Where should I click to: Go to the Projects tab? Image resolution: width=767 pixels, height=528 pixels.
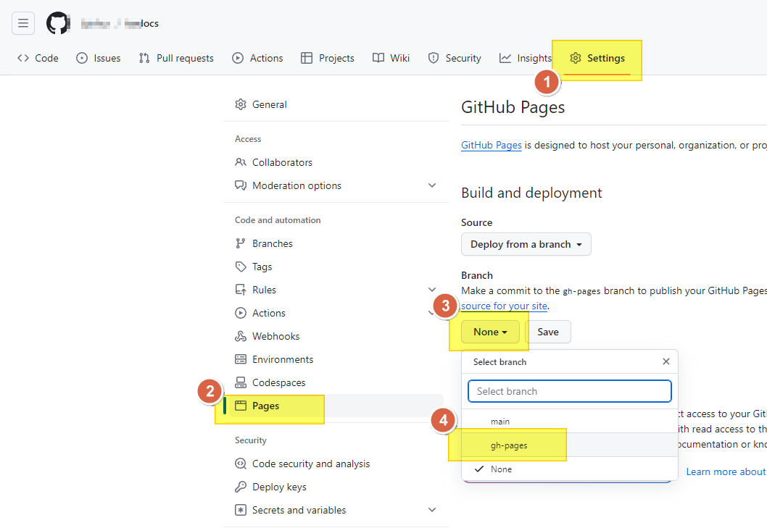point(328,58)
